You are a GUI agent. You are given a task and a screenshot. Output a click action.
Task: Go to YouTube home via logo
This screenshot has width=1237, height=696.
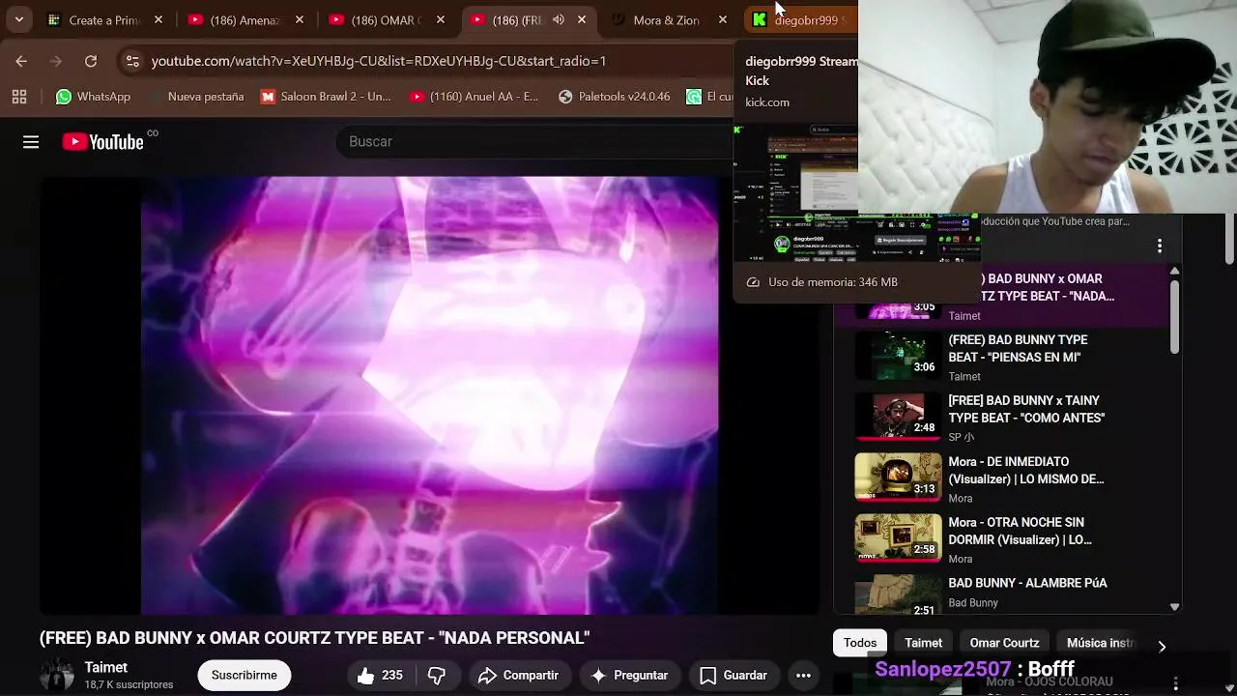[x=103, y=142]
